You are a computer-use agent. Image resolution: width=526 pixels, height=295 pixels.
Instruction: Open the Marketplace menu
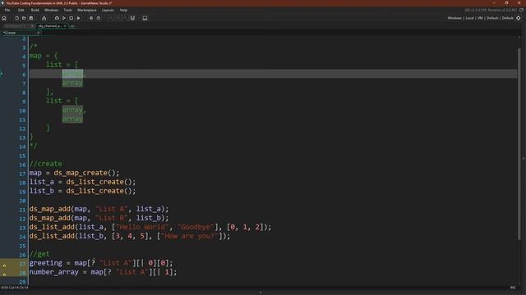click(87, 10)
